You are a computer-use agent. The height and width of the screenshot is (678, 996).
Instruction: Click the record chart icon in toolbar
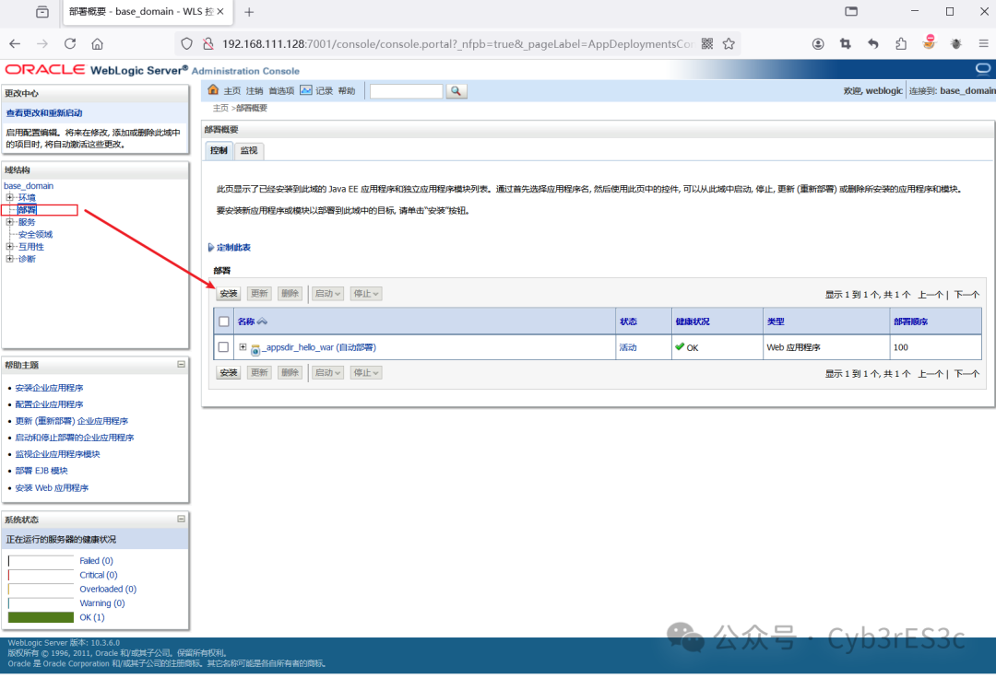[x=306, y=90]
